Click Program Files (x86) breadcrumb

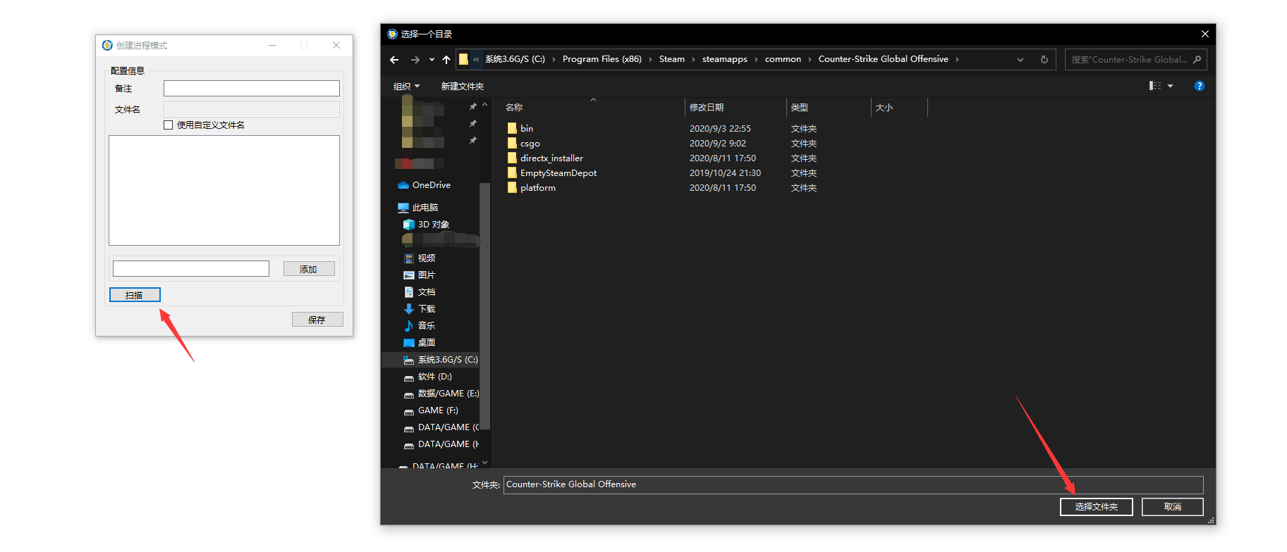click(x=602, y=59)
